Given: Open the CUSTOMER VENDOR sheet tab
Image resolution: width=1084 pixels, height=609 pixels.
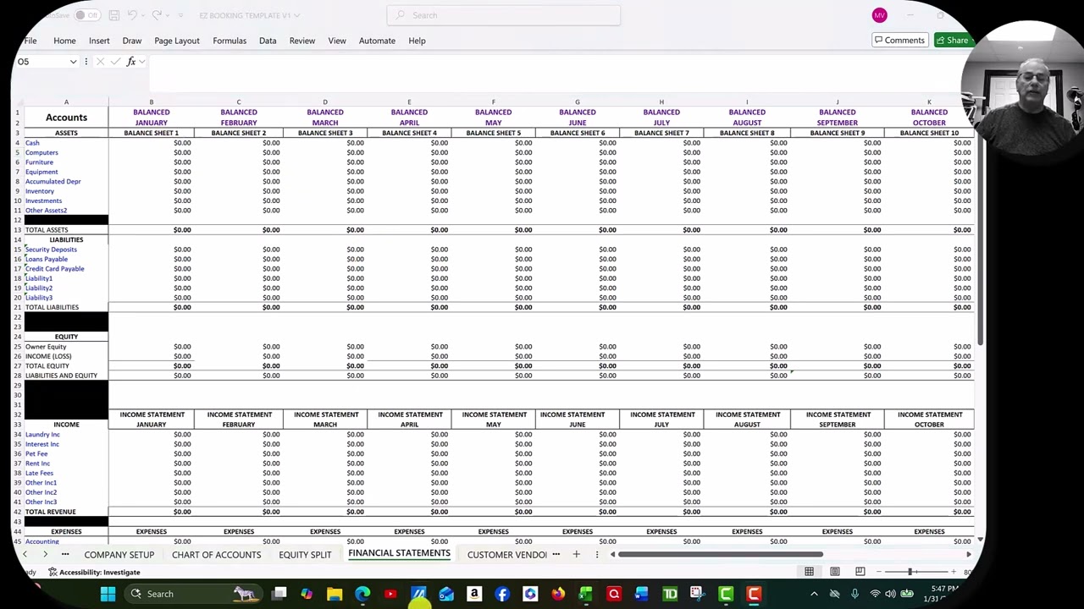Looking at the screenshot, I should tap(507, 555).
